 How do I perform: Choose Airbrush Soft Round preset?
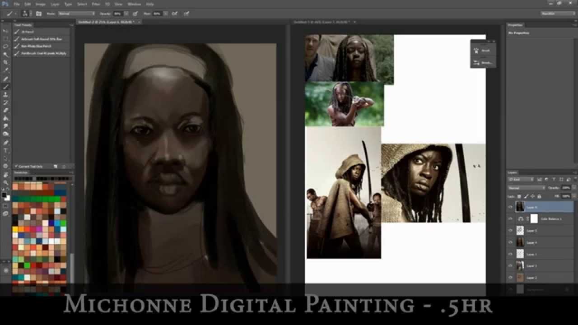pos(42,39)
